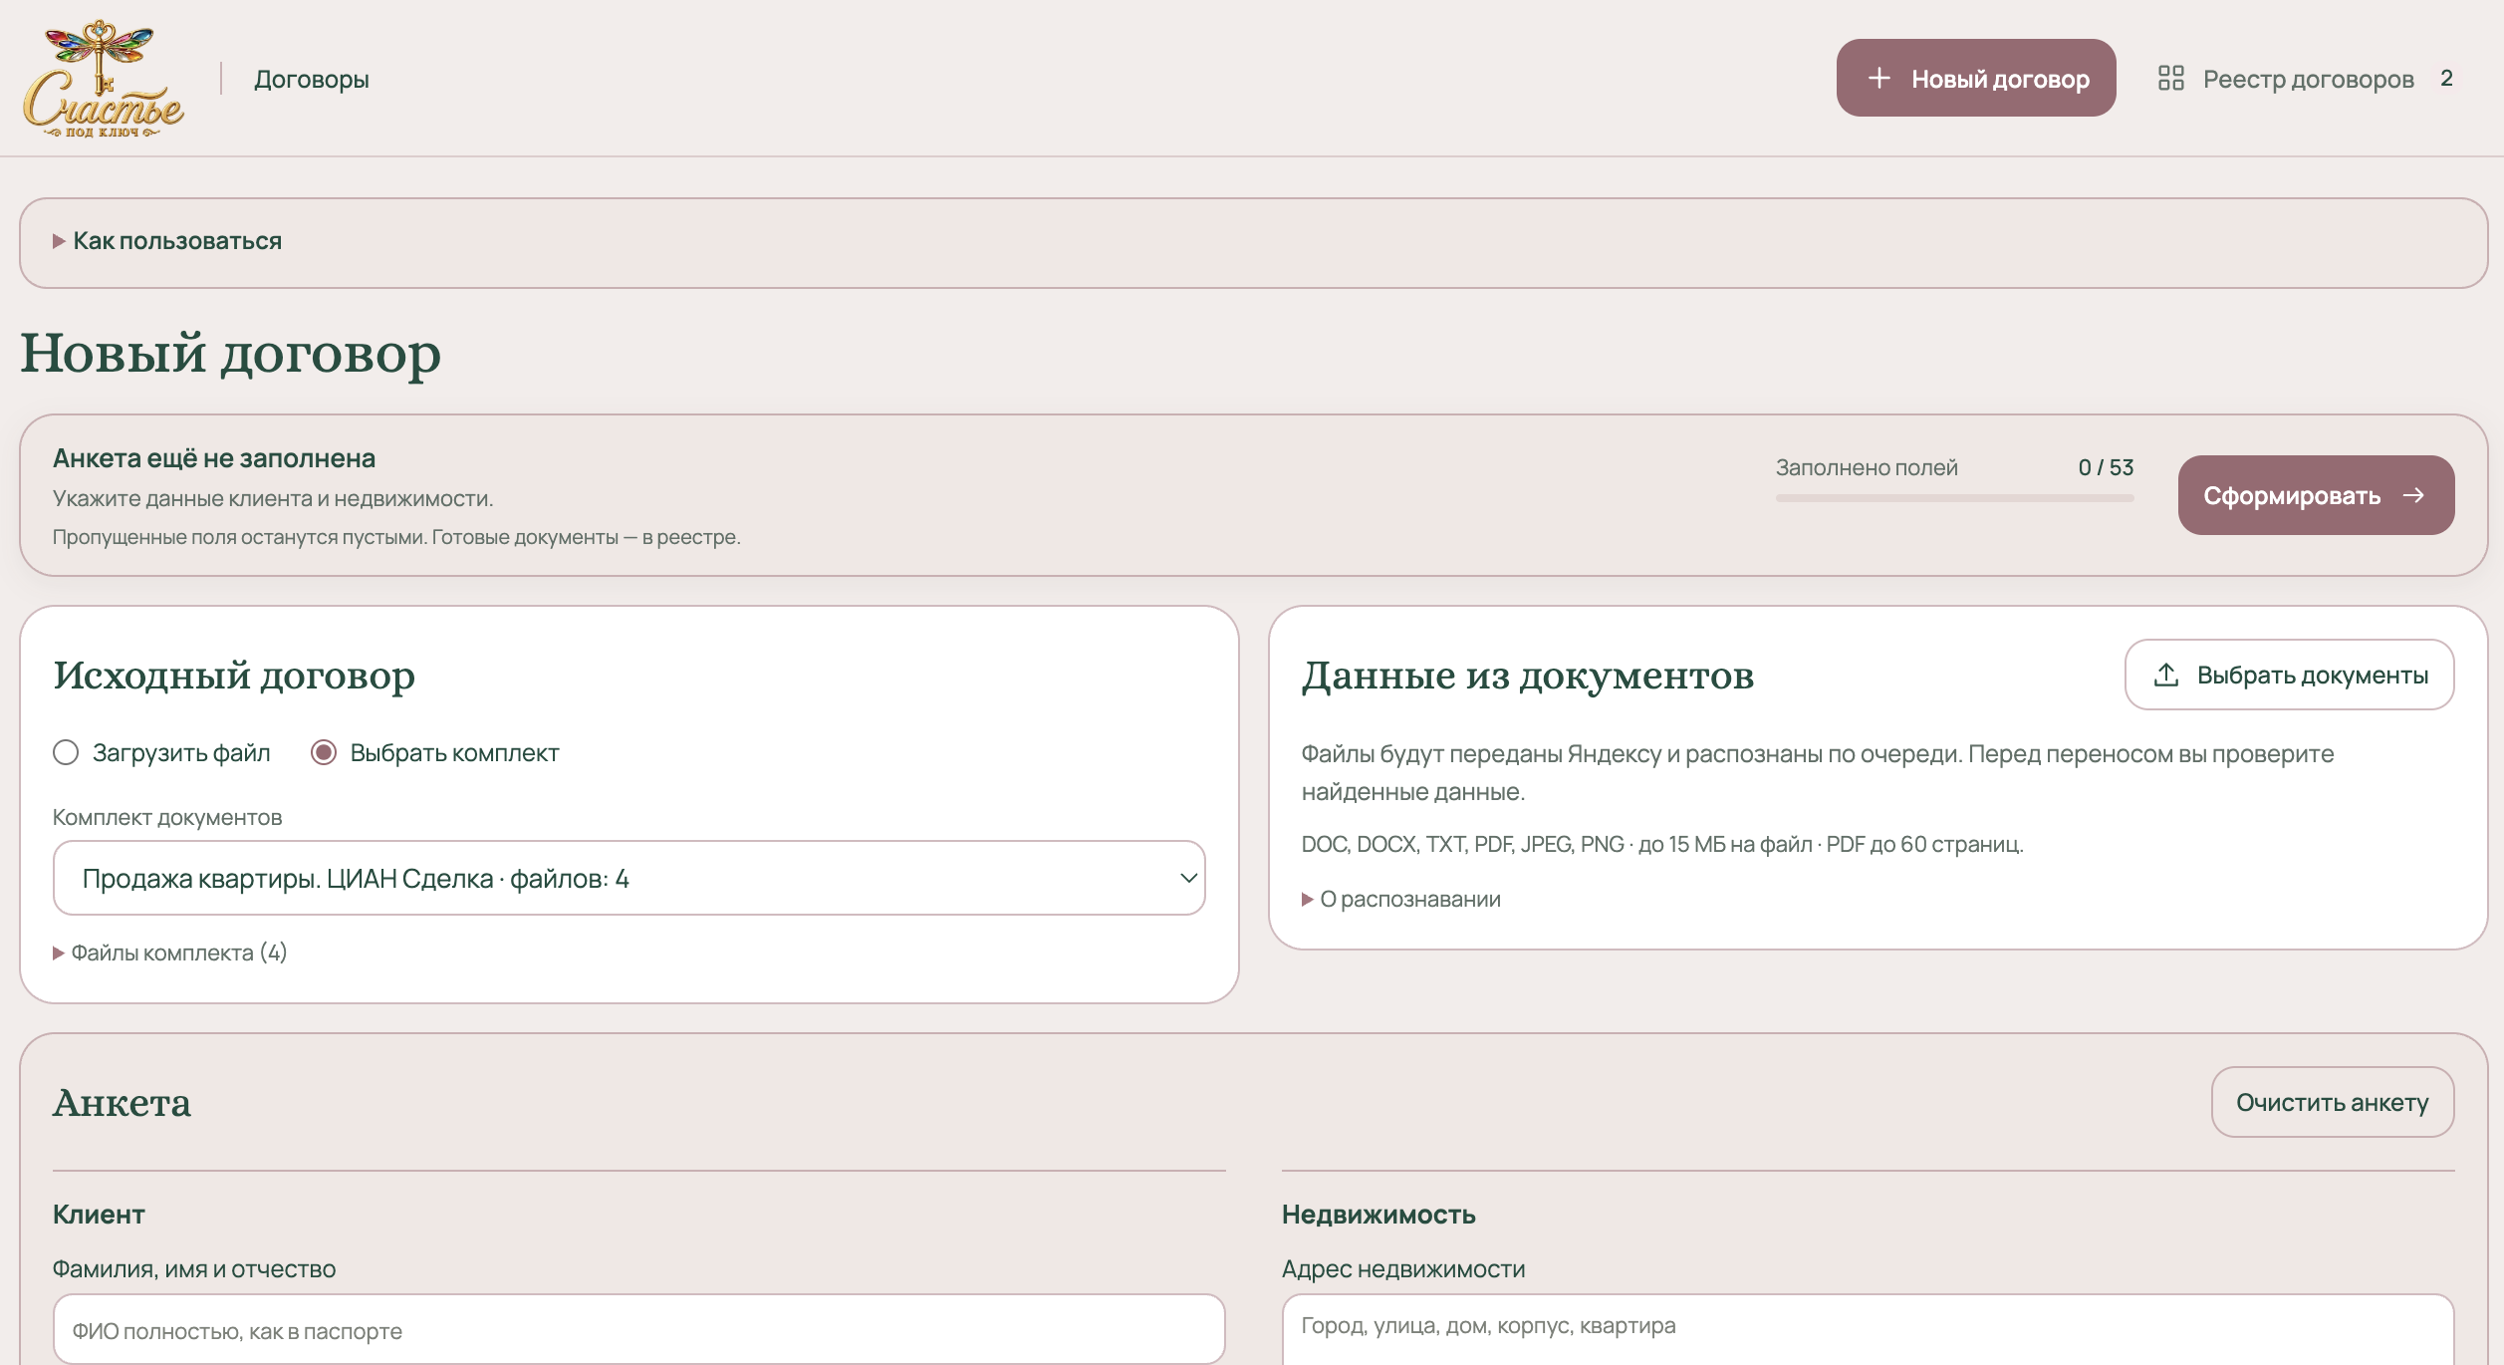The width and height of the screenshot is (2504, 1365).
Task: Click the Адрес недвижимости input field
Action: 1868,1329
